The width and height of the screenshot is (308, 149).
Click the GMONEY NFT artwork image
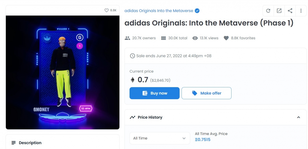[62, 72]
